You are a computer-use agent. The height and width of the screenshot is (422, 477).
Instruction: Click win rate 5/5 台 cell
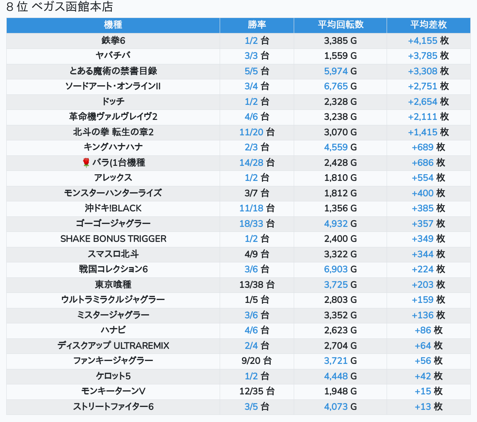coord(257,71)
